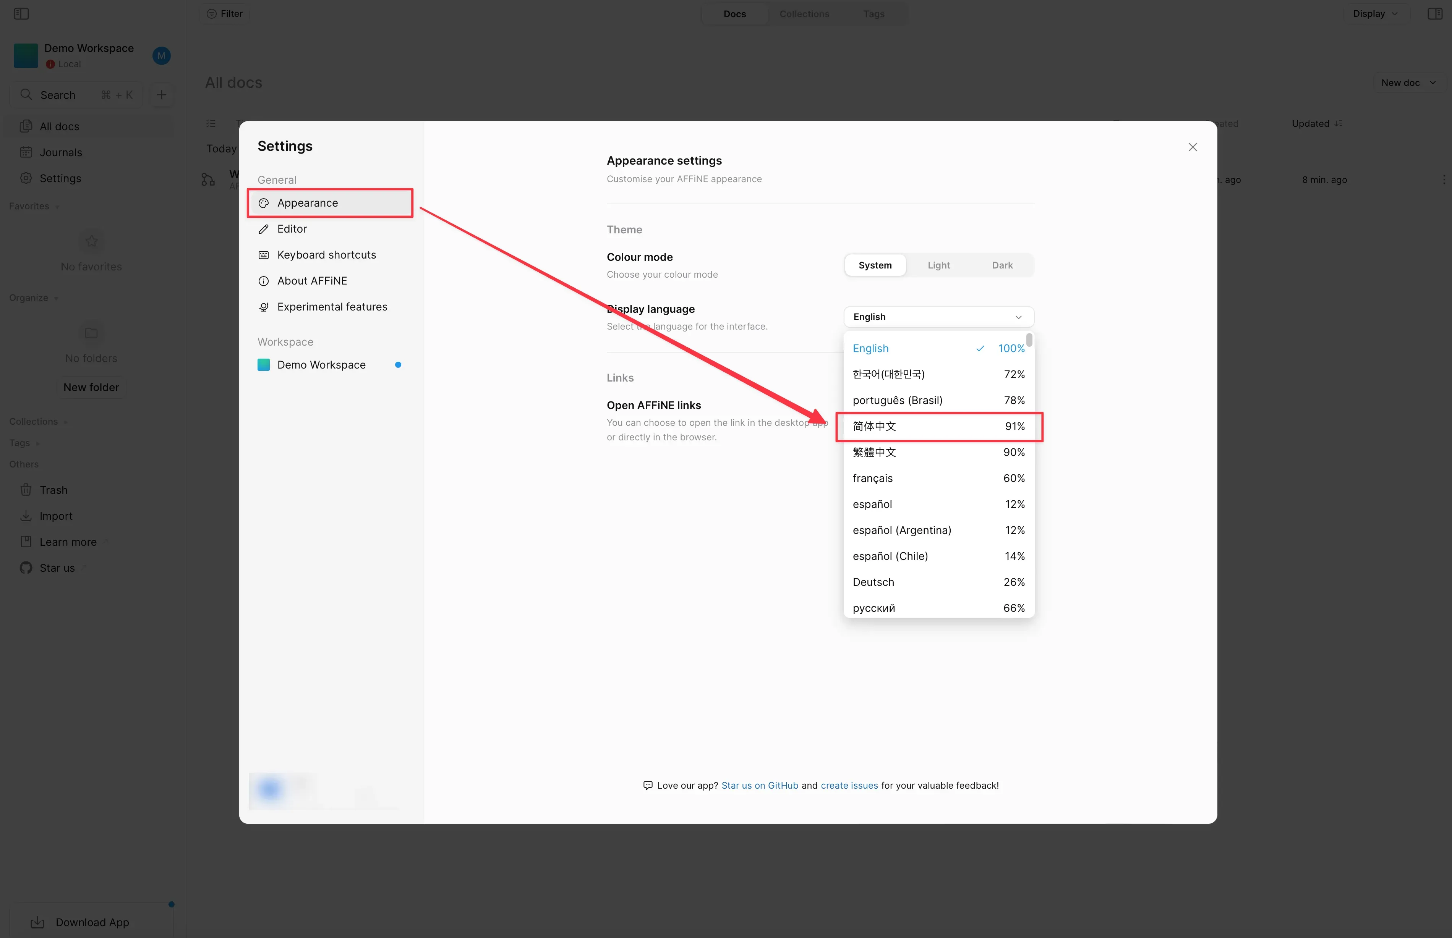
Task: Choose Korean 한국어(대한민국) language option
Action: coord(938,374)
